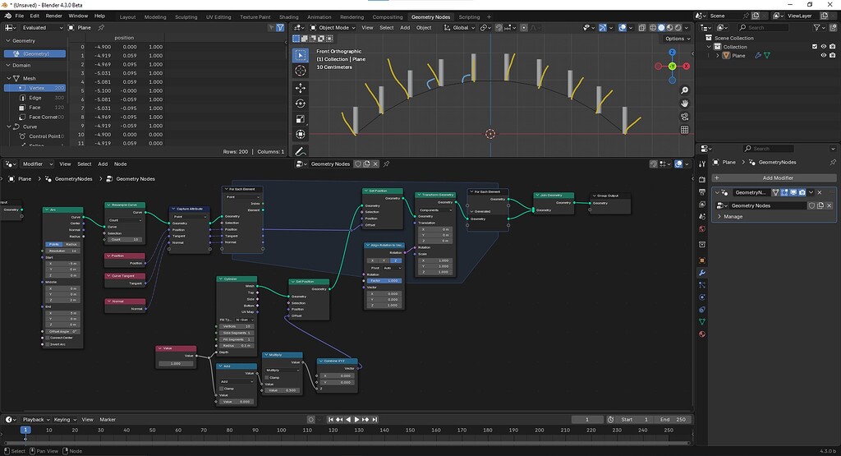Open the Modifier type dropdown in node editor

click(x=37, y=164)
